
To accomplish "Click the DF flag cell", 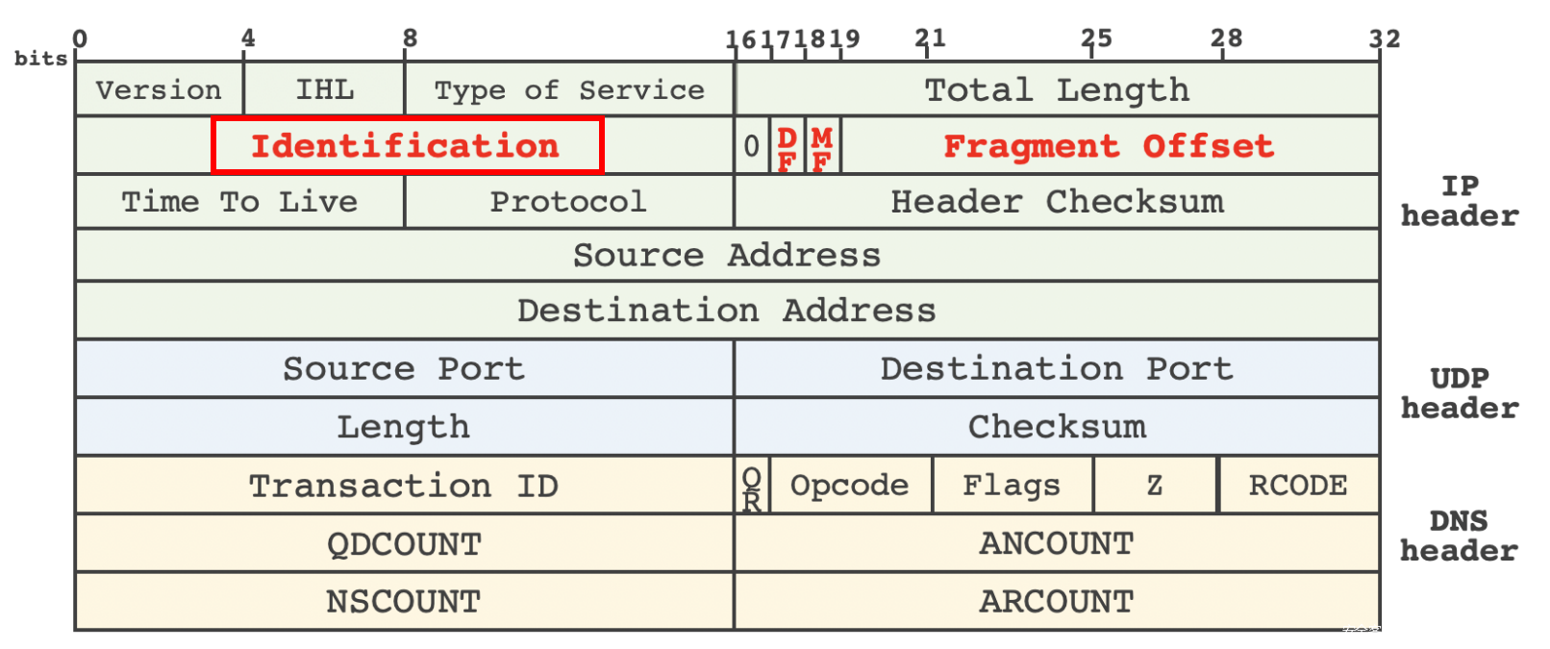I will pos(787,146).
